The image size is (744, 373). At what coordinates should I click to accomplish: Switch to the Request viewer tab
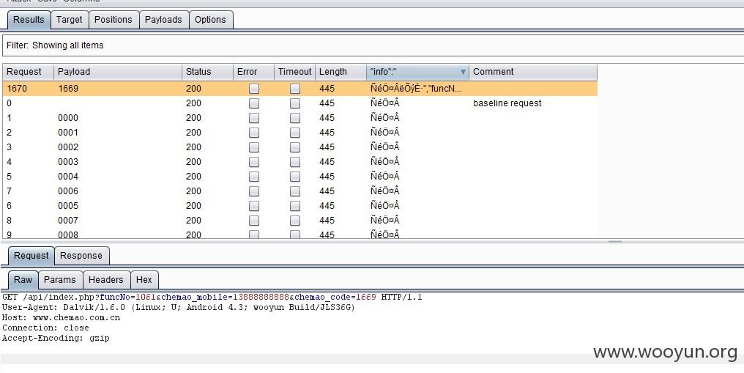click(x=31, y=256)
